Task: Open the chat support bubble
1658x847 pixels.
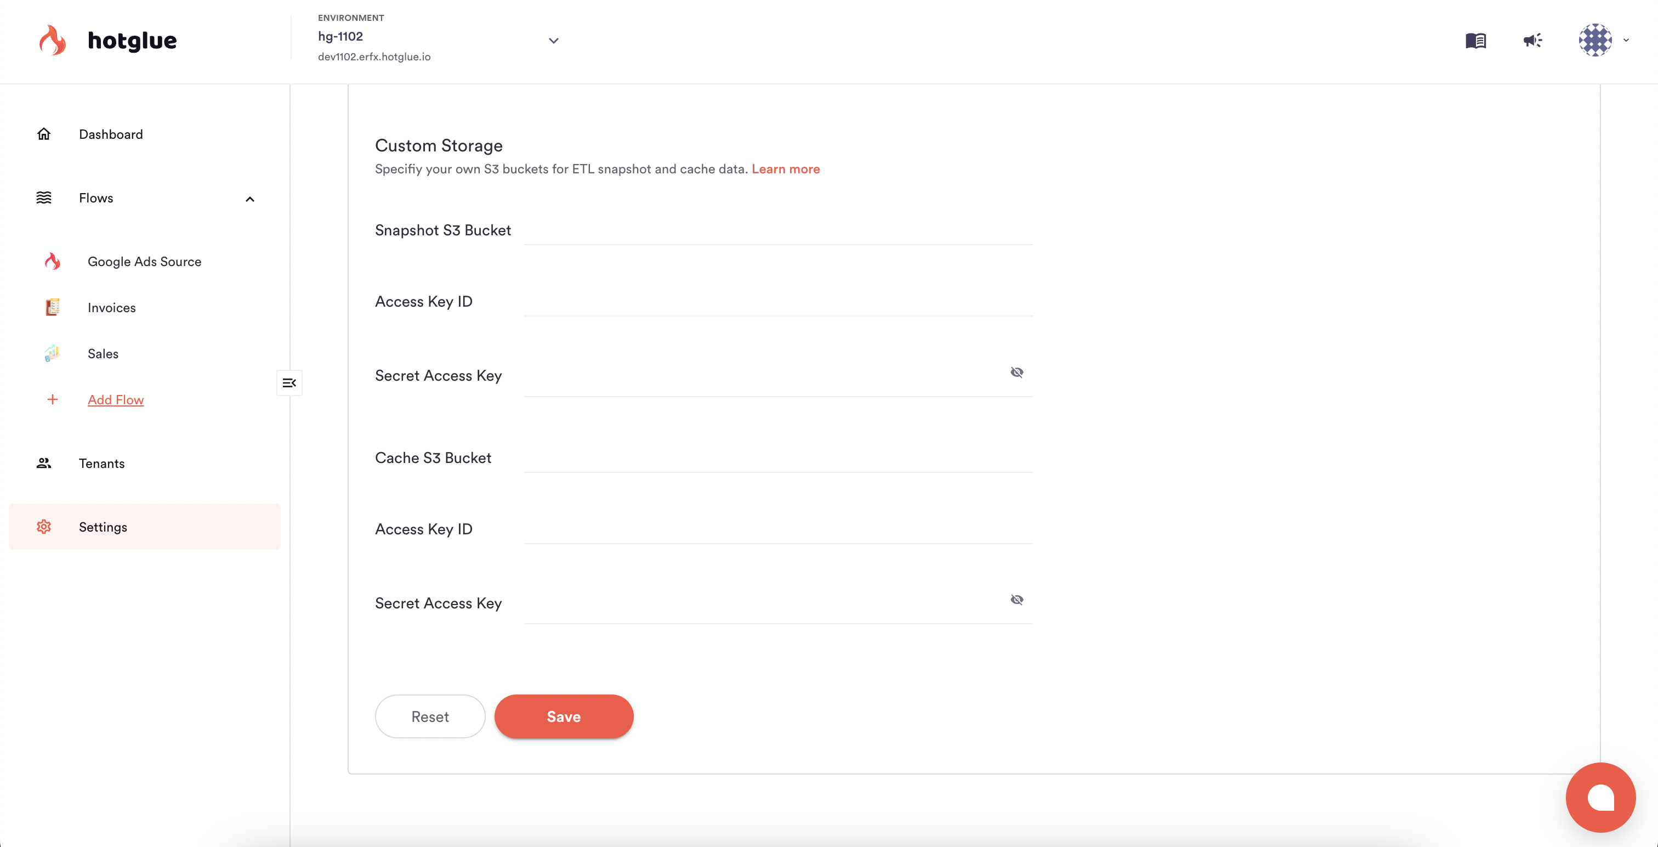Action: tap(1600, 798)
